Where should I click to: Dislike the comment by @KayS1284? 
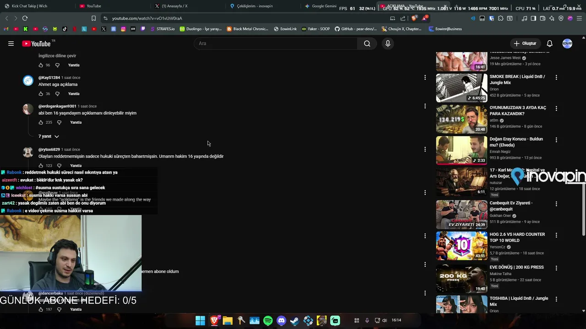tap(57, 94)
